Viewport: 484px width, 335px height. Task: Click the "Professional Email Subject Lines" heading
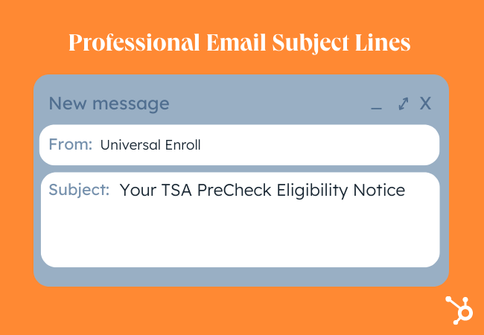(240, 42)
